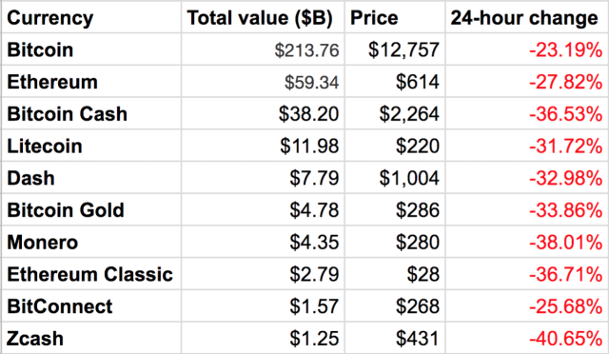Viewport: 609px width, 354px height.
Task: Click Litecoin's -31.72% change value
Action: click(527, 146)
